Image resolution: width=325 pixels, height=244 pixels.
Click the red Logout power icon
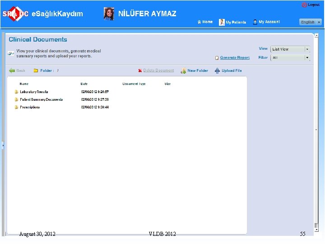tap(304, 5)
